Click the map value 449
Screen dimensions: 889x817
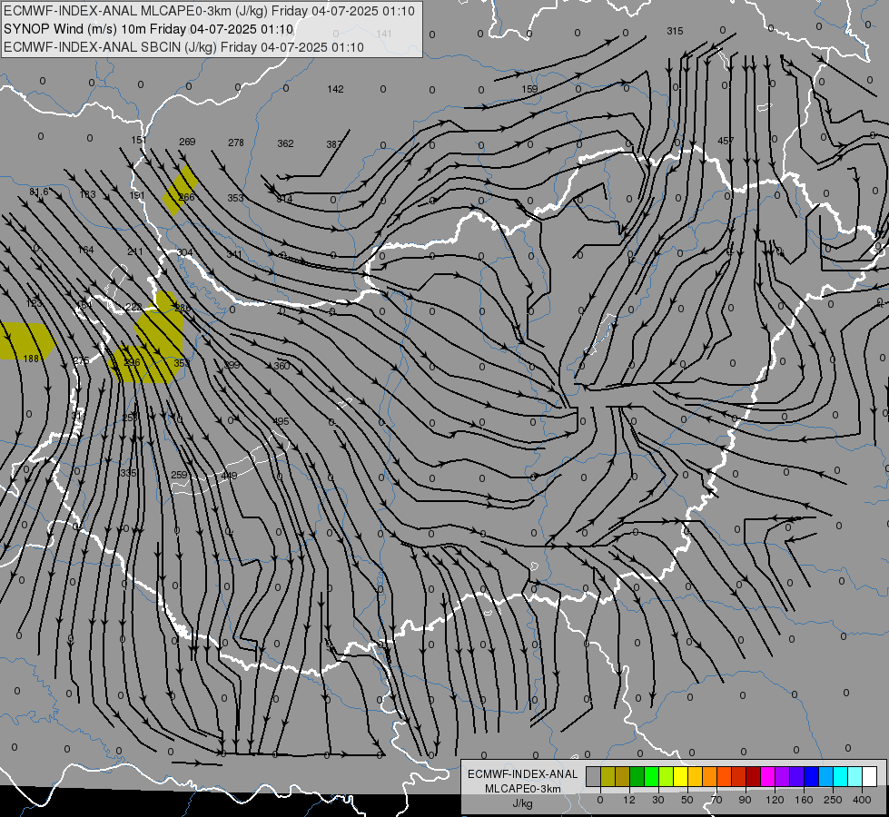coord(229,476)
